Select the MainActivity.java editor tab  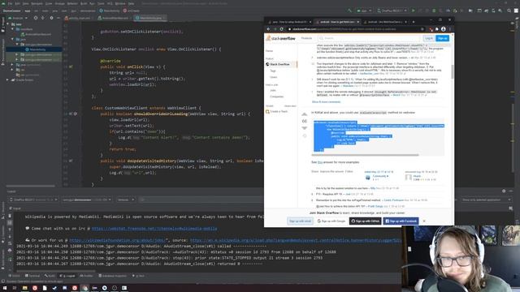pos(150,18)
